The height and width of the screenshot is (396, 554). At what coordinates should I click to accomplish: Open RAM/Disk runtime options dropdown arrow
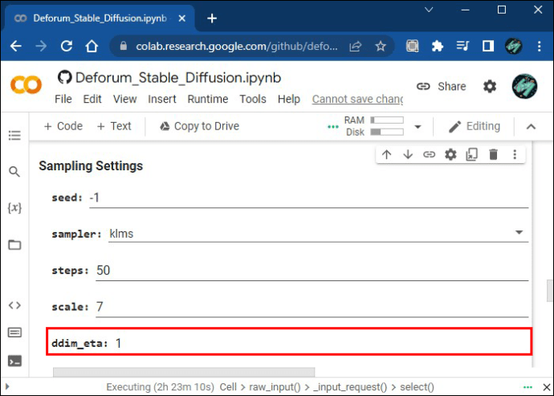[418, 127]
